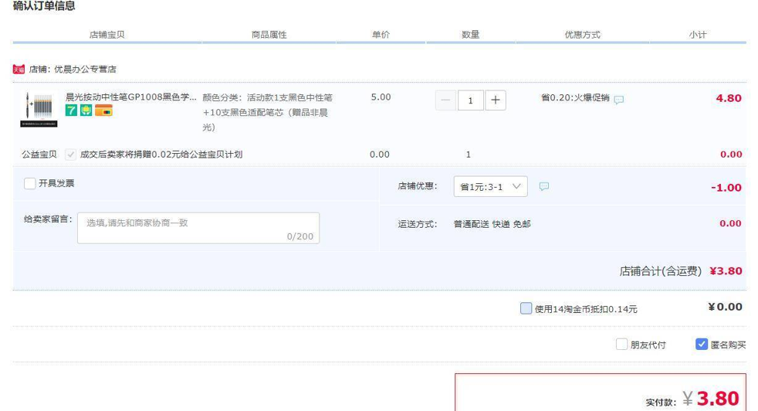Click the promotion info bubble beside 火爆促销
This screenshot has width=758, height=411.
[x=619, y=100]
